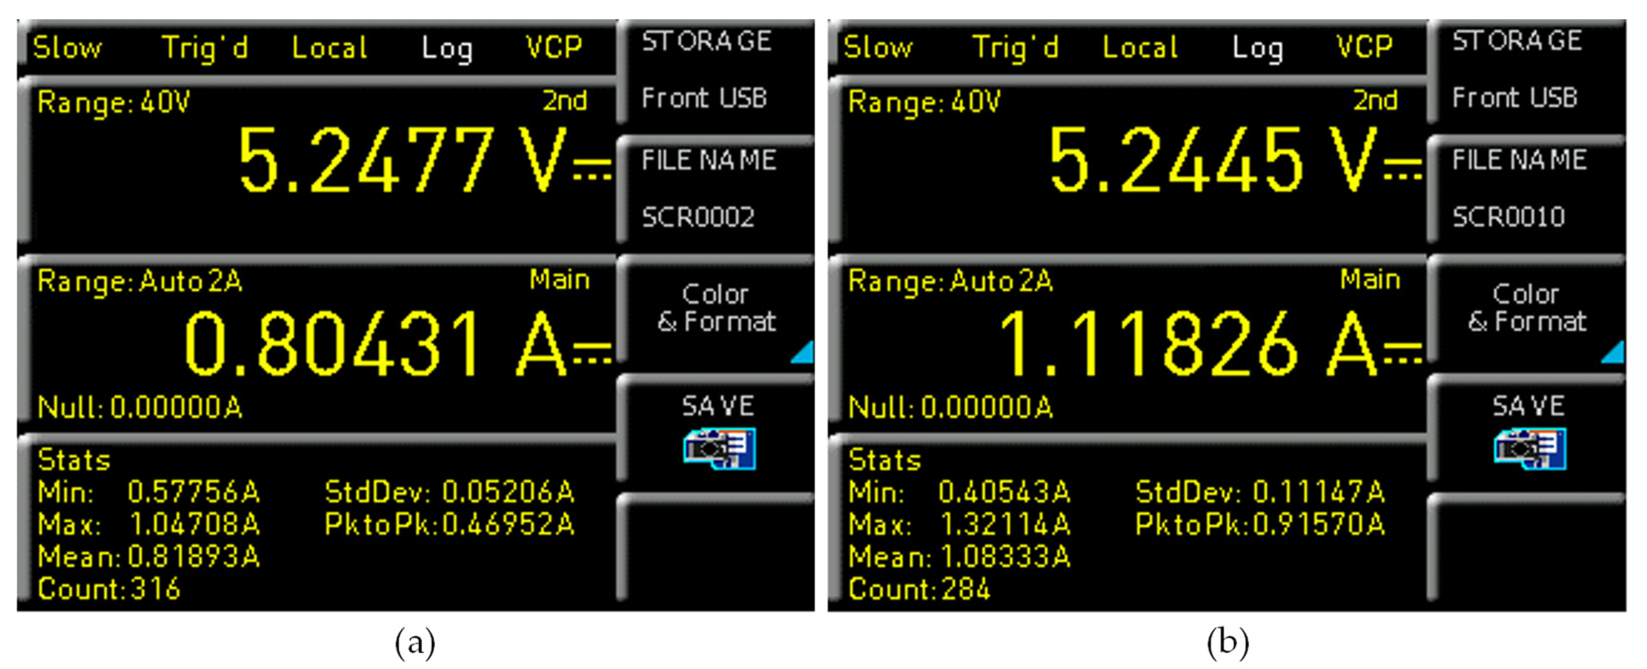The image size is (1647, 669).
Task: Click the Trig'd status indicator
Action: pos(205,46)
